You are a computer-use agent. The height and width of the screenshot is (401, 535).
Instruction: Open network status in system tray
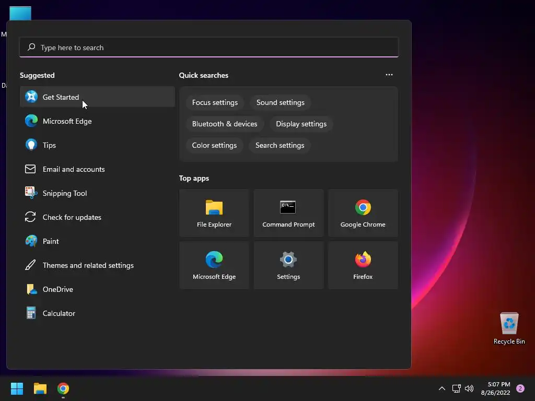tap(456, 388)
